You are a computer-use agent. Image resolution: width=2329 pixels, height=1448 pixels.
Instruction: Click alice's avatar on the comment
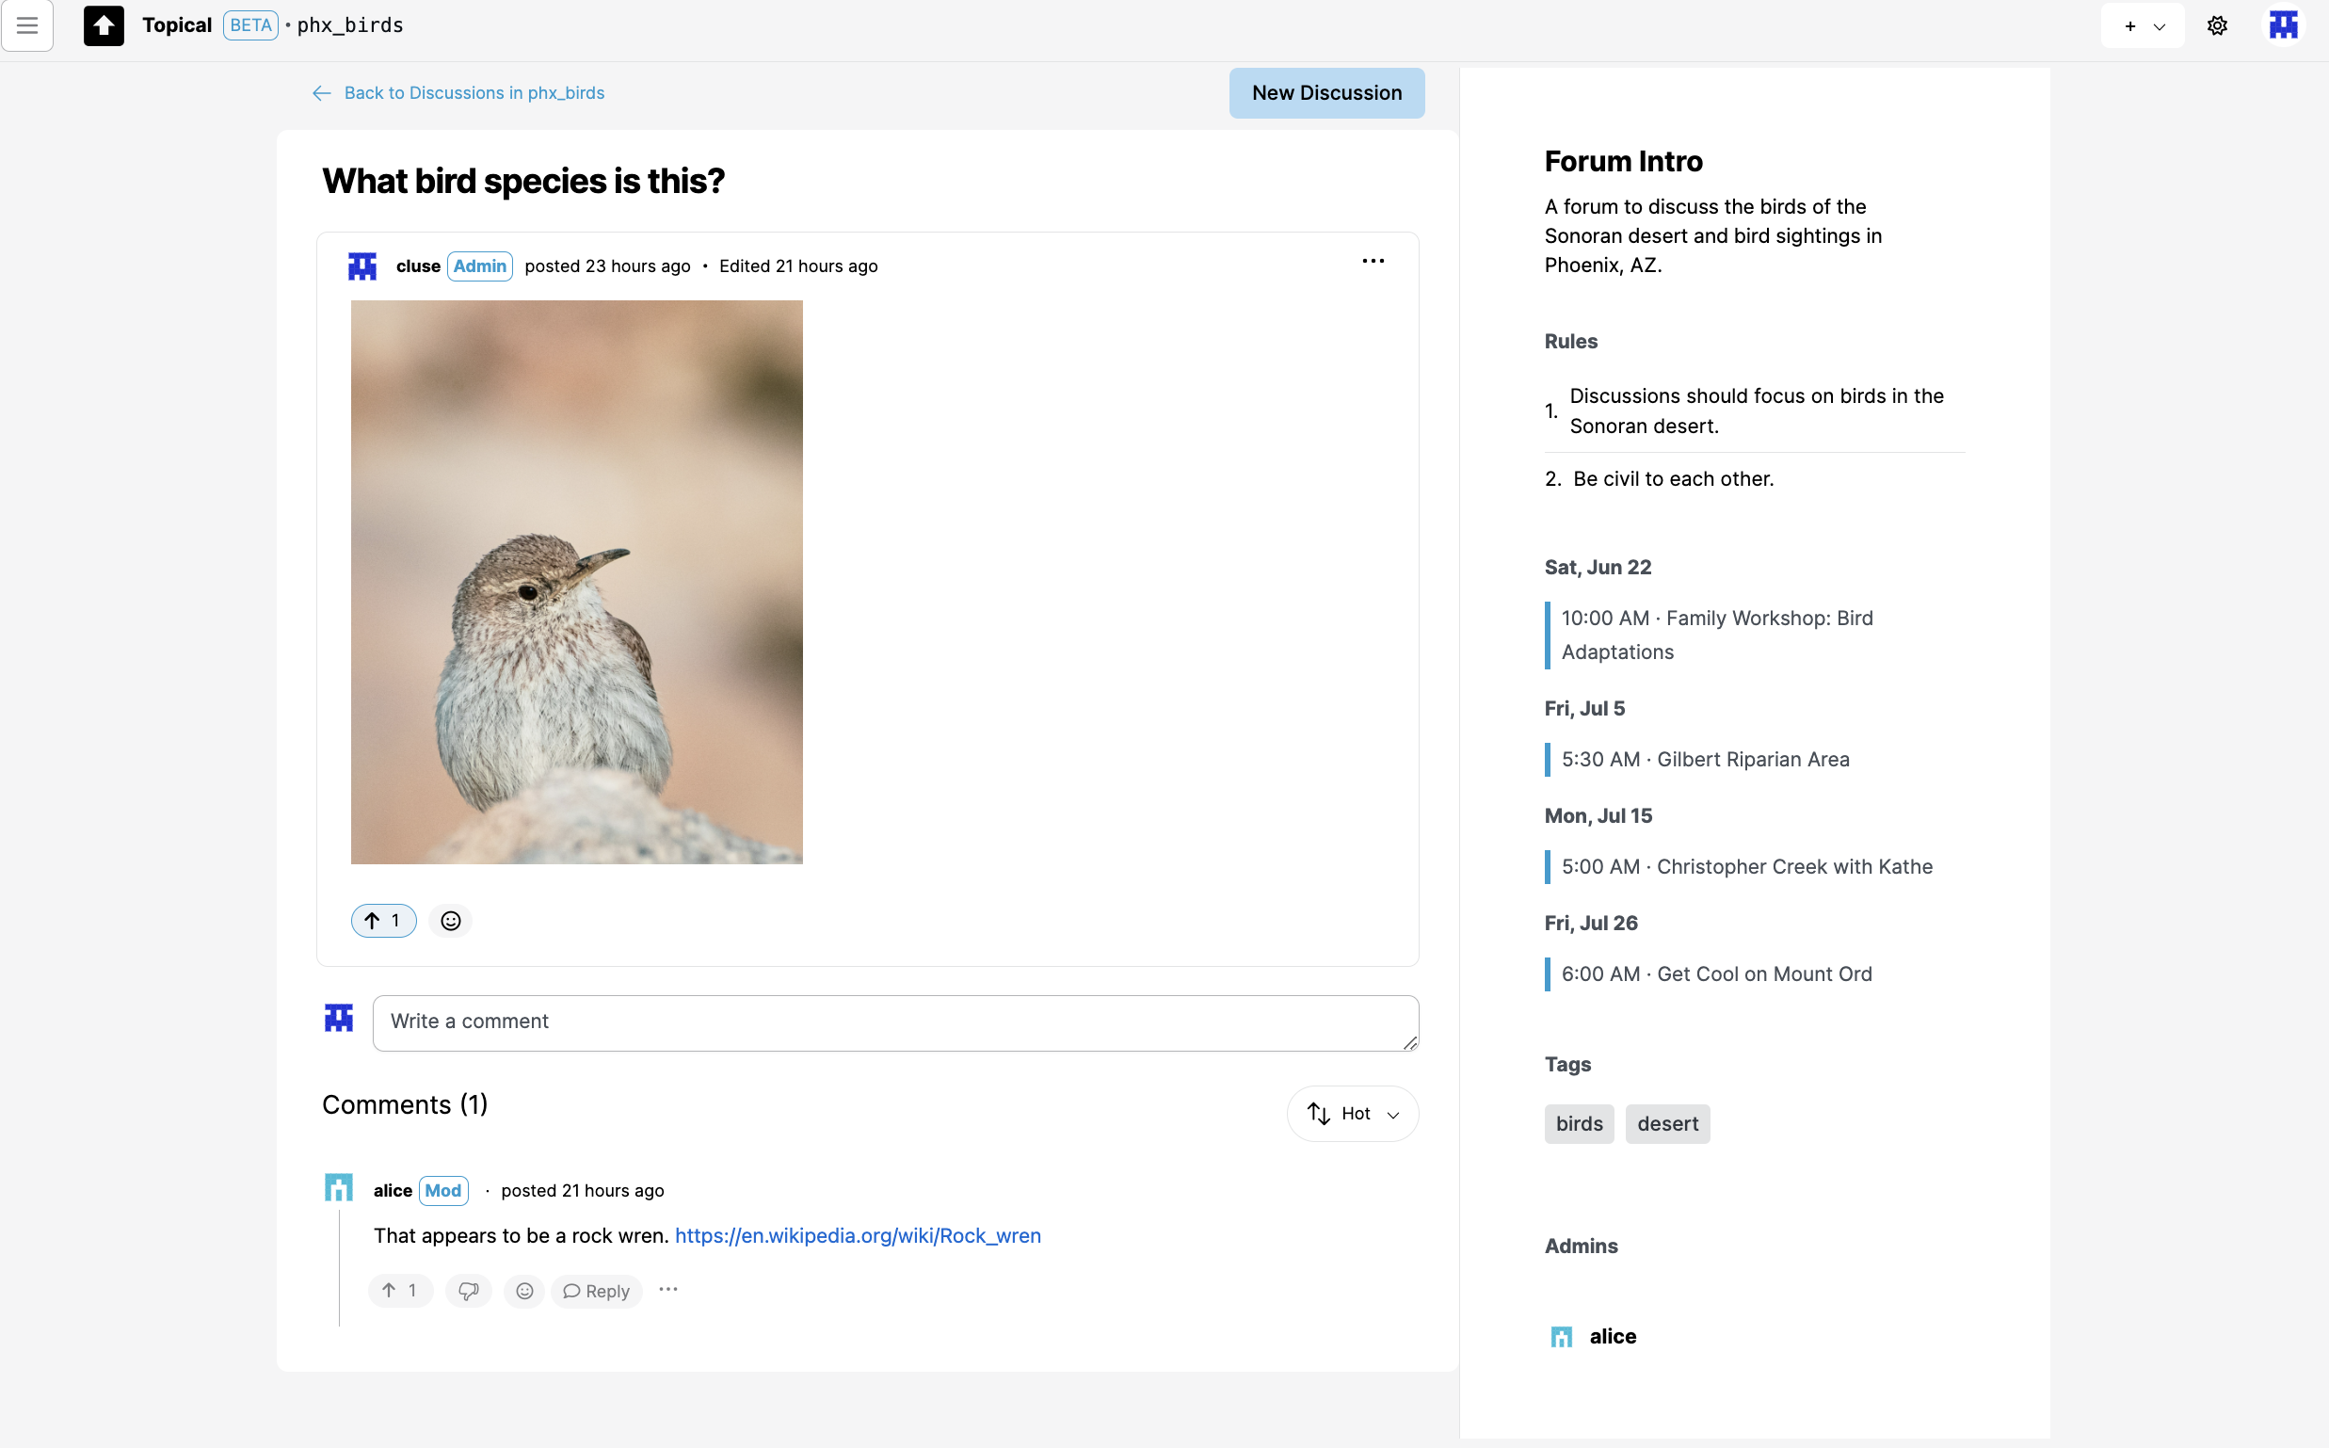coord(339,1188)
